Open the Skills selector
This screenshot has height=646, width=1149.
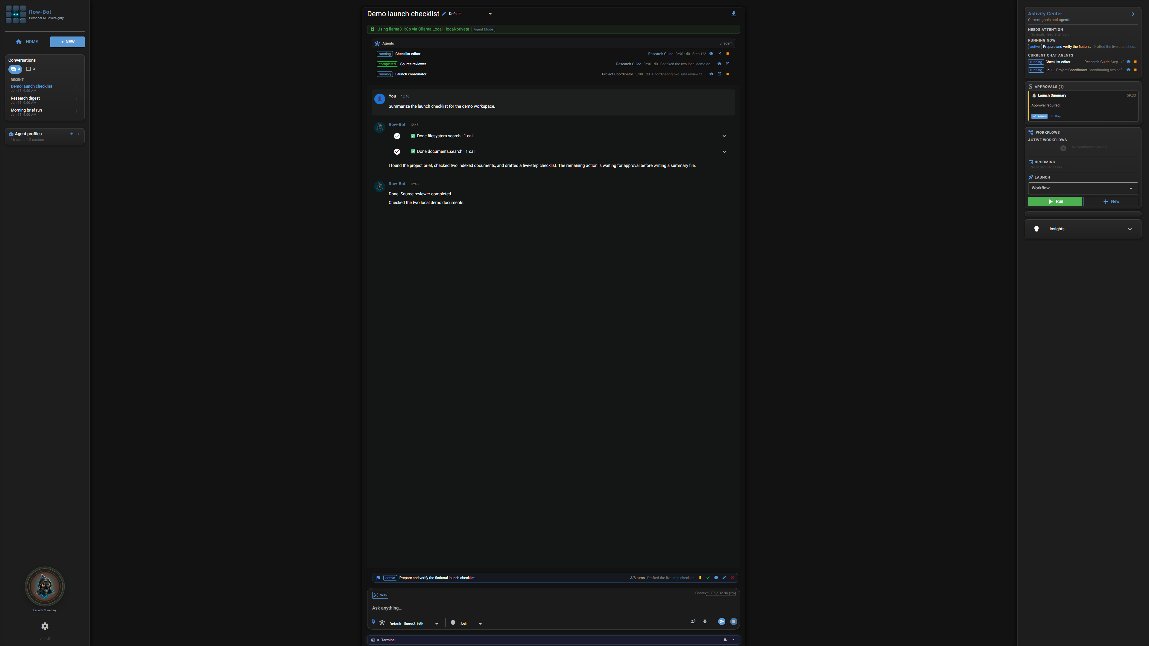coord(380,595)
